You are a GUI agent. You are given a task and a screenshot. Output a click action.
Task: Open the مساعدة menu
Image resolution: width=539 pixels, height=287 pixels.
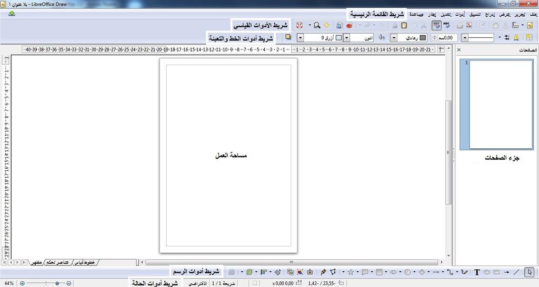pos(416,14)
